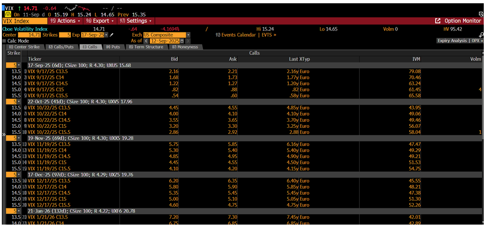Viewport: 487px width, 225px height.
Task: Select the Calls tab
Action: (91, 47)
